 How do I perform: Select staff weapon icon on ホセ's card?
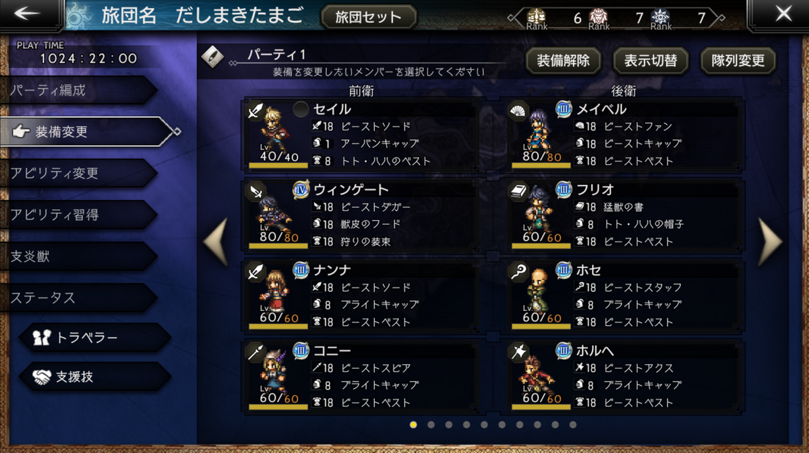[x=518, y=272]
